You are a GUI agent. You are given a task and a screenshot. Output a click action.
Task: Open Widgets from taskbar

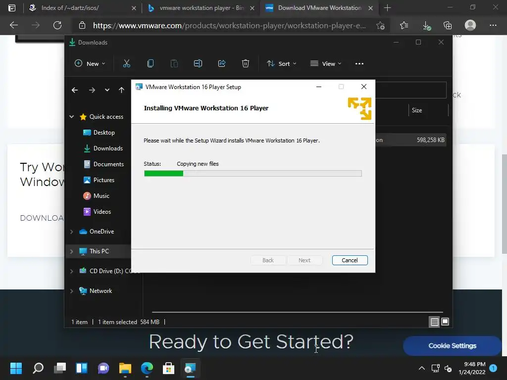[82, 368]
